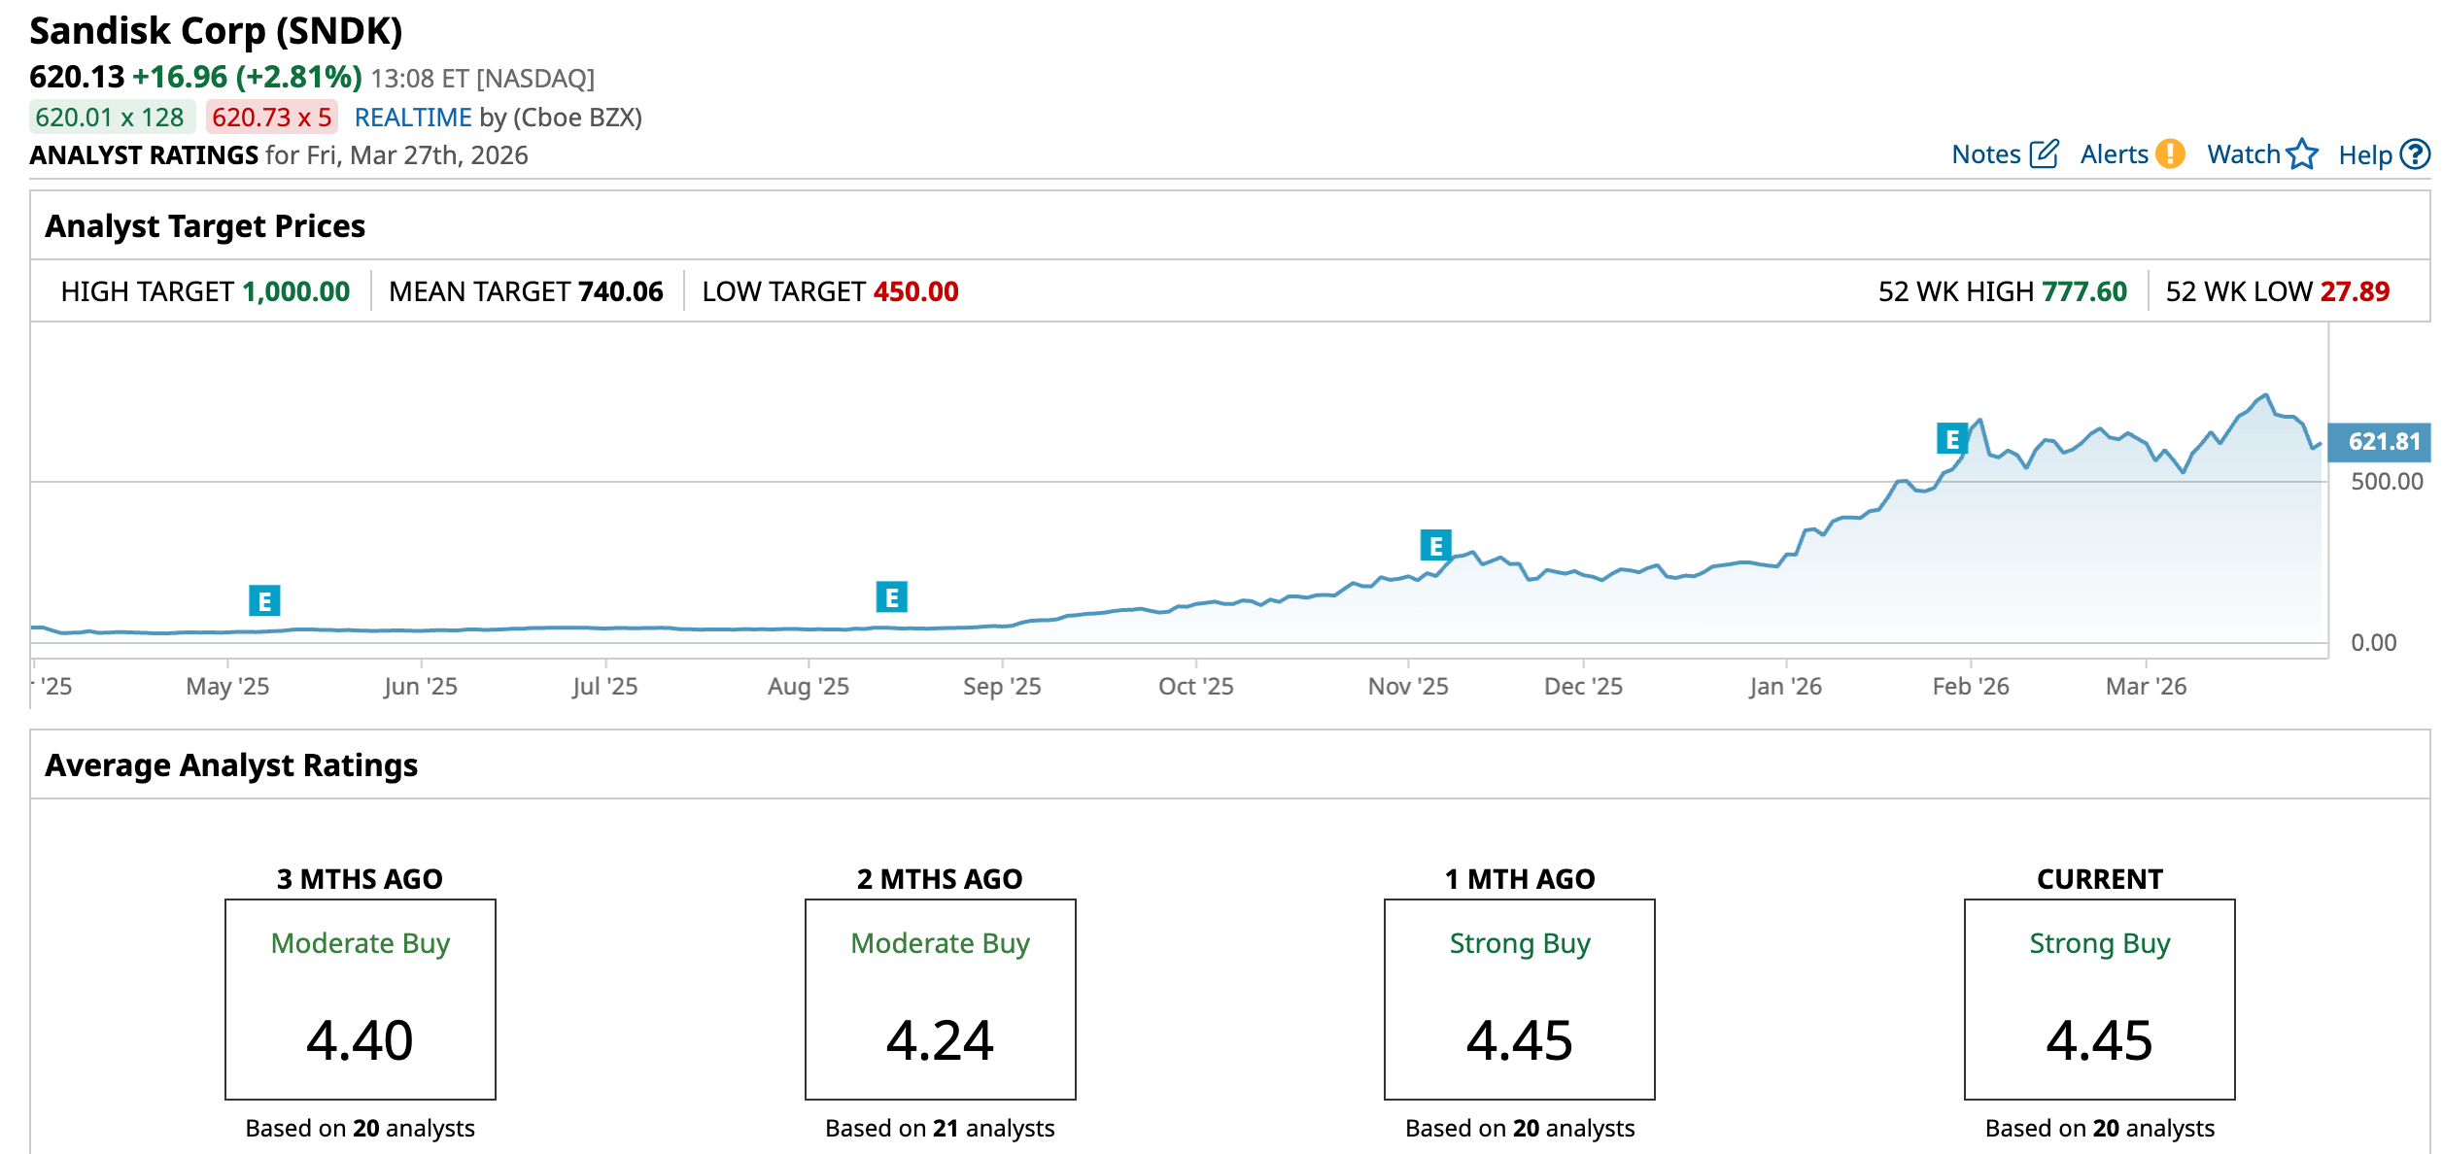Click earnings marker E near Aug '25
The width and height of the screenshot is (2443, 1154).
pyautogui.click(x=891, y=597)
